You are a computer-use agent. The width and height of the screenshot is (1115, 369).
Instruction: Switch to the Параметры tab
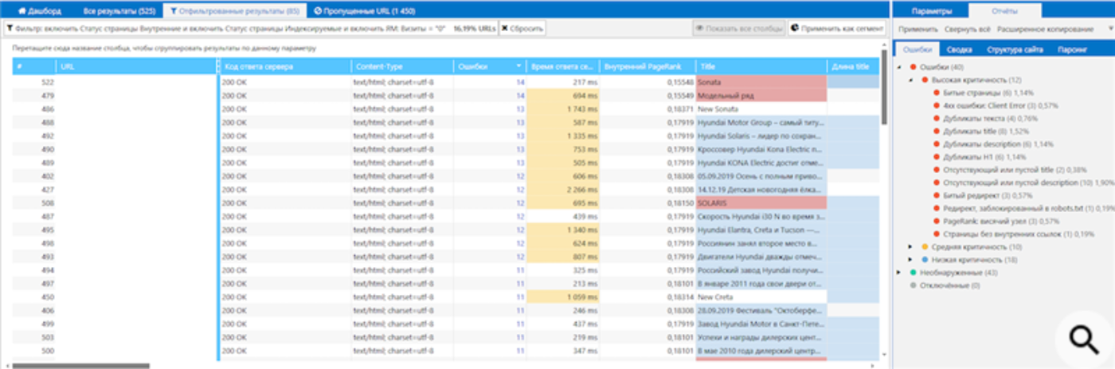932,11
